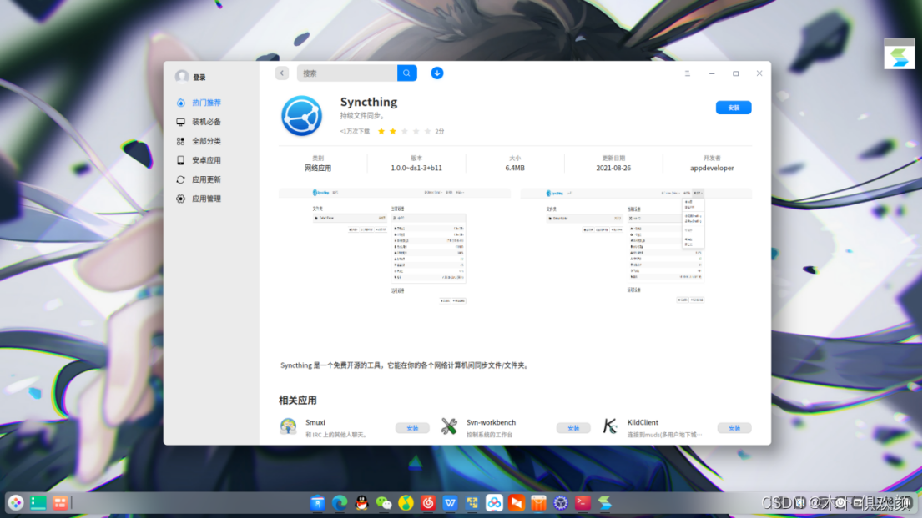
Task: Open the launcher icon in the dock
Action: click(16, 503)
